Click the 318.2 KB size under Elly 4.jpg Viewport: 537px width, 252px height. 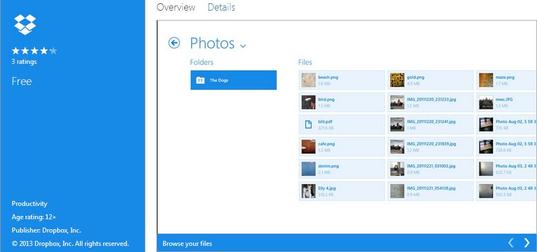(326, 195)
